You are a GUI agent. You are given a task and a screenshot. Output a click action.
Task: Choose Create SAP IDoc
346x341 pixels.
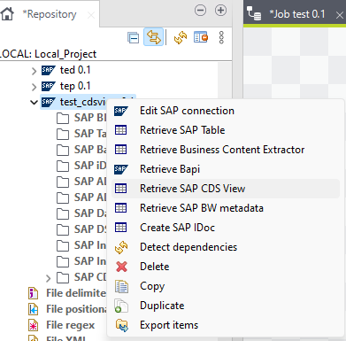point(226,228)
